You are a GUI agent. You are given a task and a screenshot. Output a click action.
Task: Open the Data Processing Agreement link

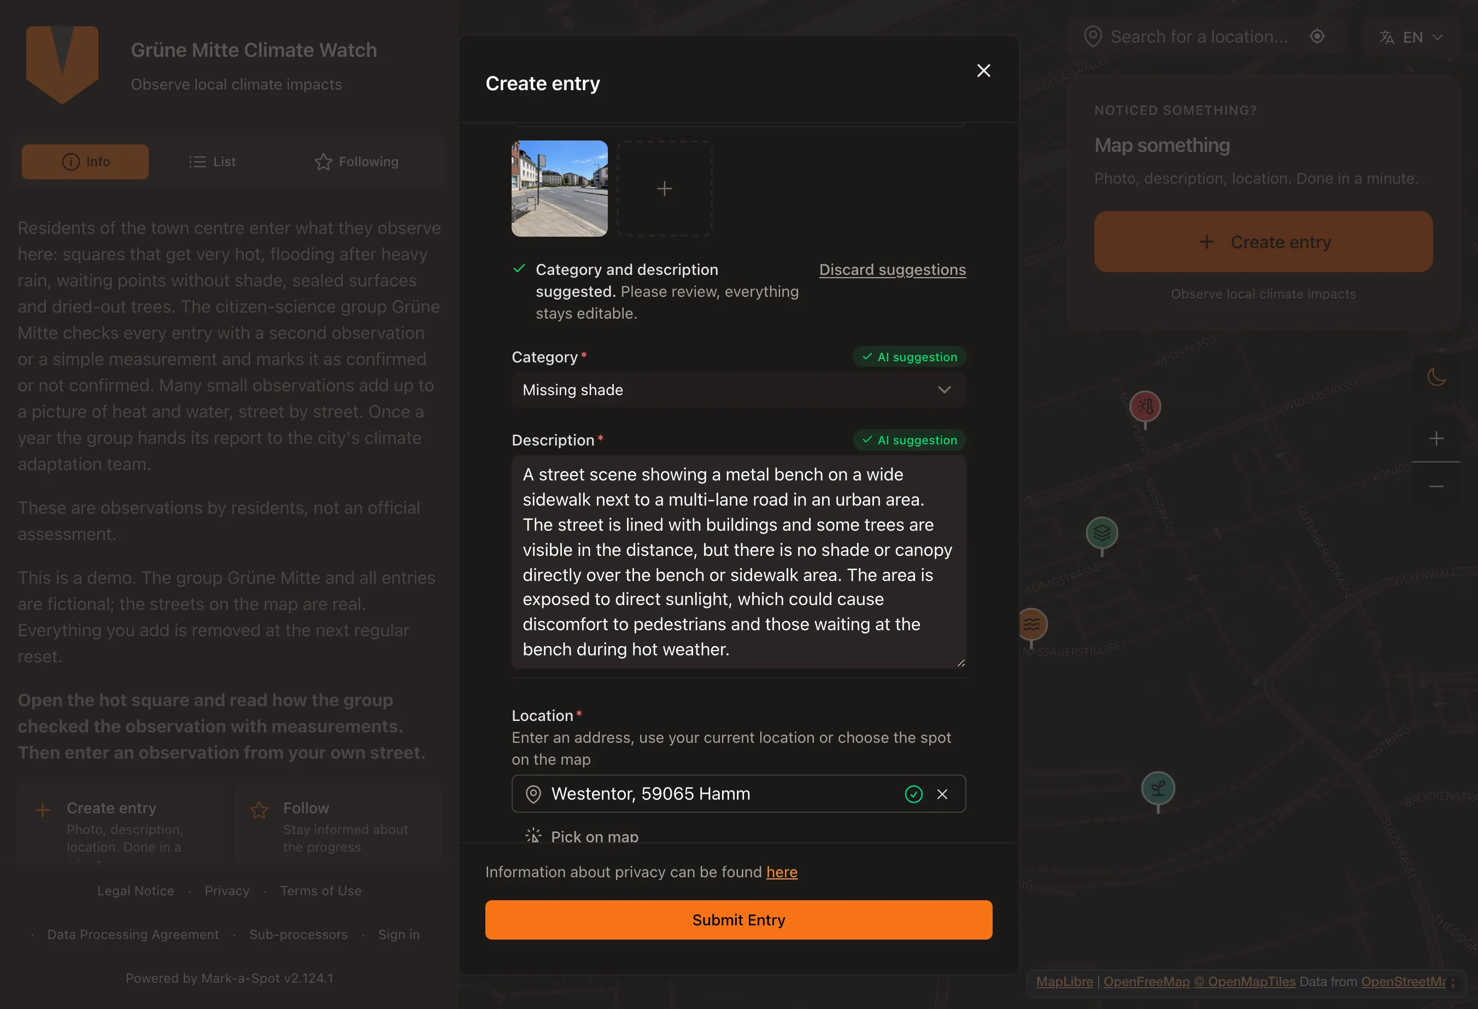point(133,935)
